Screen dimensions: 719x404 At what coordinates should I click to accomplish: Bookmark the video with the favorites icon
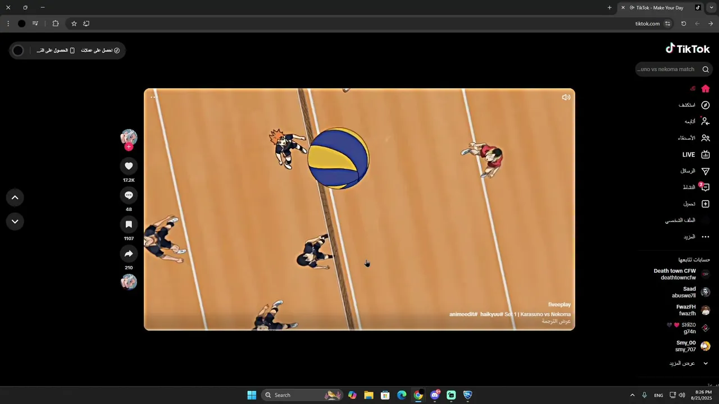coord(129,224)
